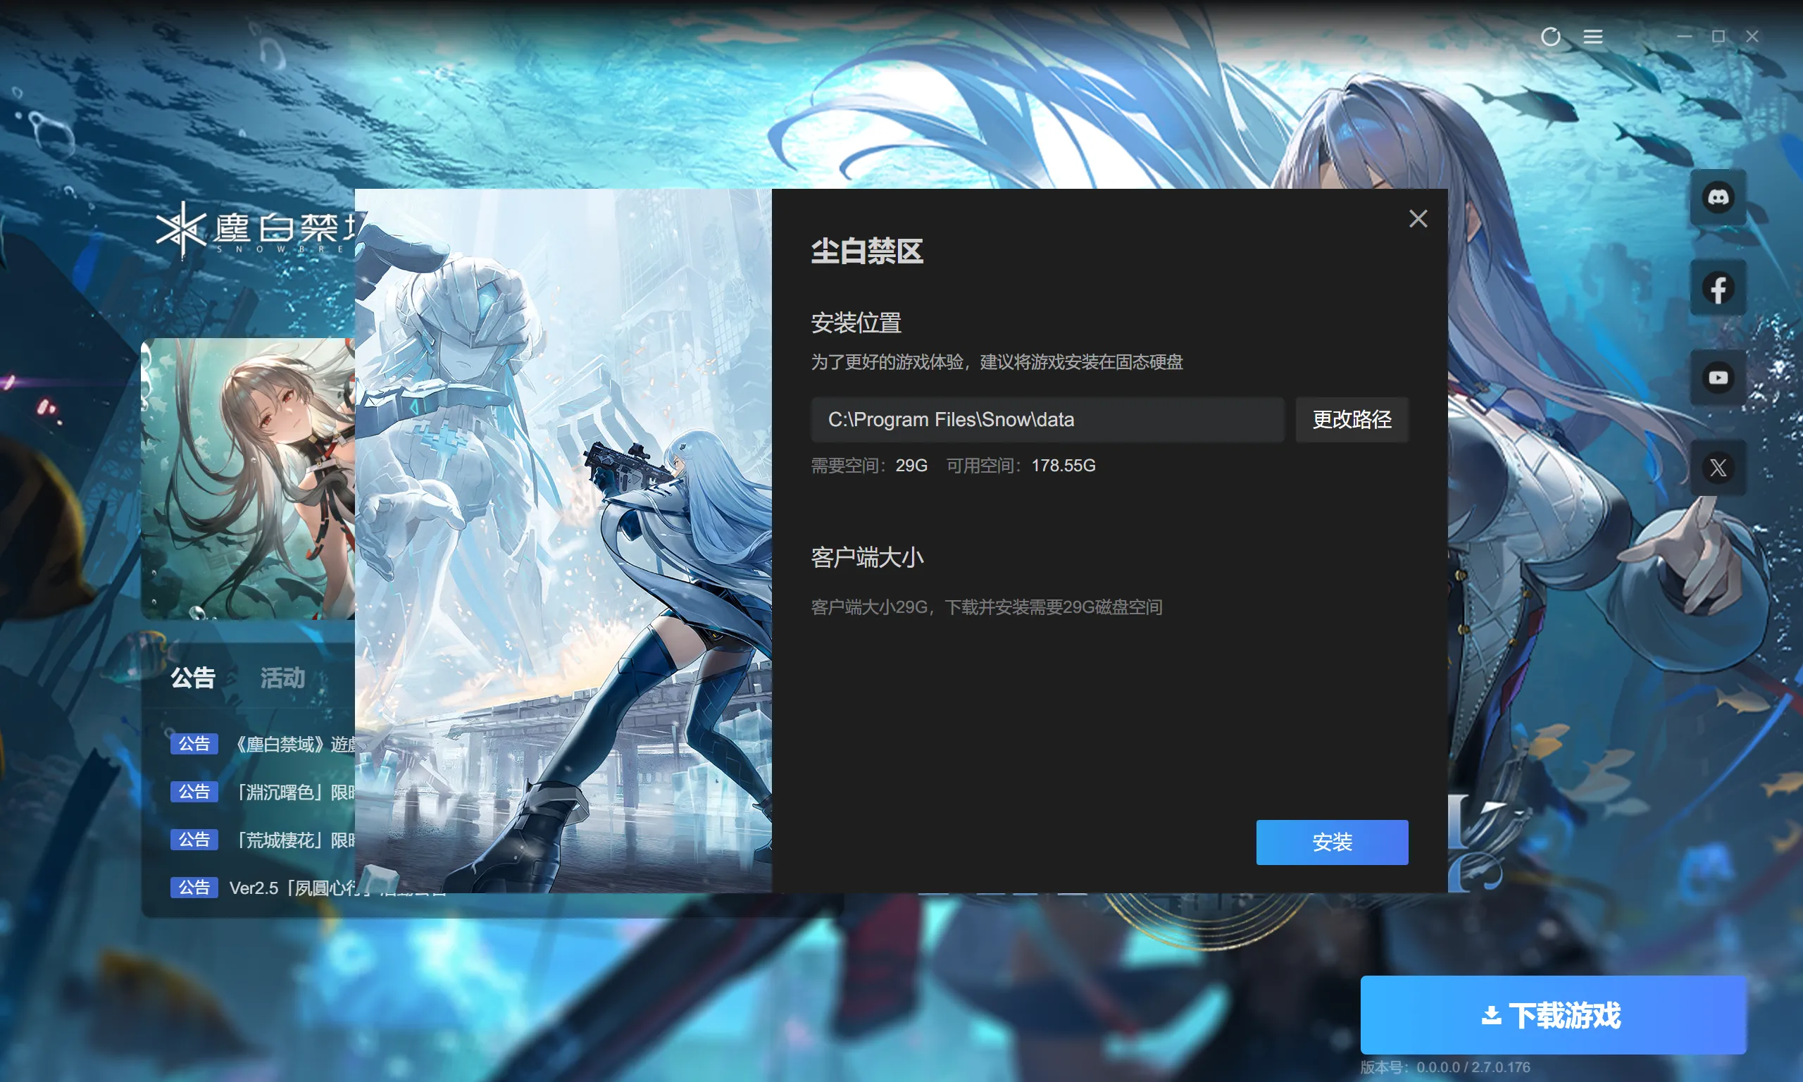Screen dimensions: 1803x1082
Task: Open the hamburger menu icon
Action: click(x=1592, y=37)
